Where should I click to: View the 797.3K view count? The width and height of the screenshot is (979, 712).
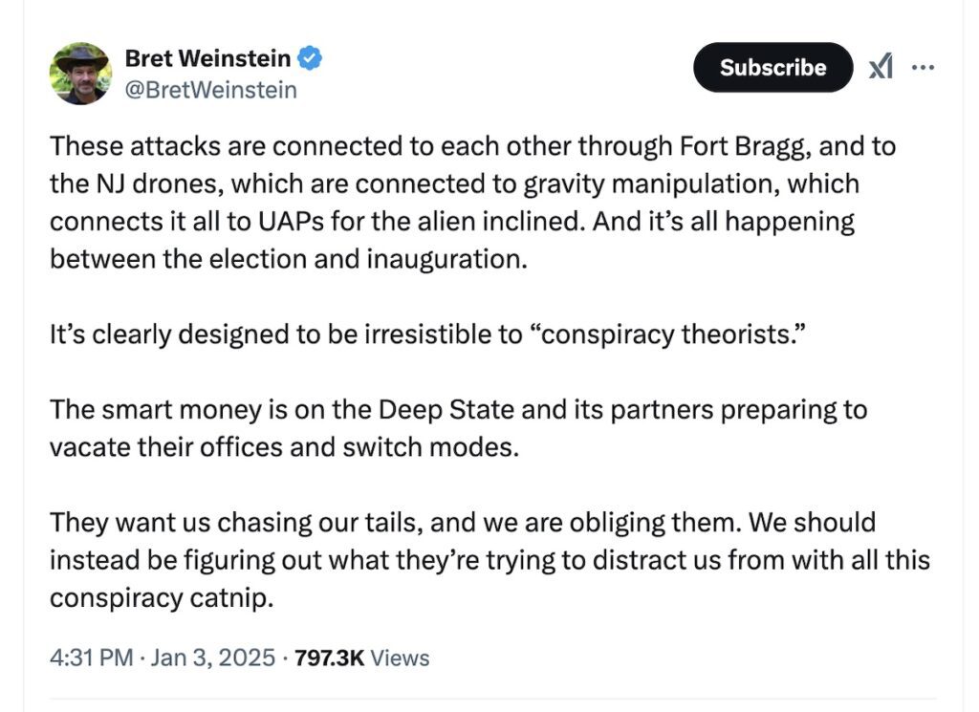329,658
